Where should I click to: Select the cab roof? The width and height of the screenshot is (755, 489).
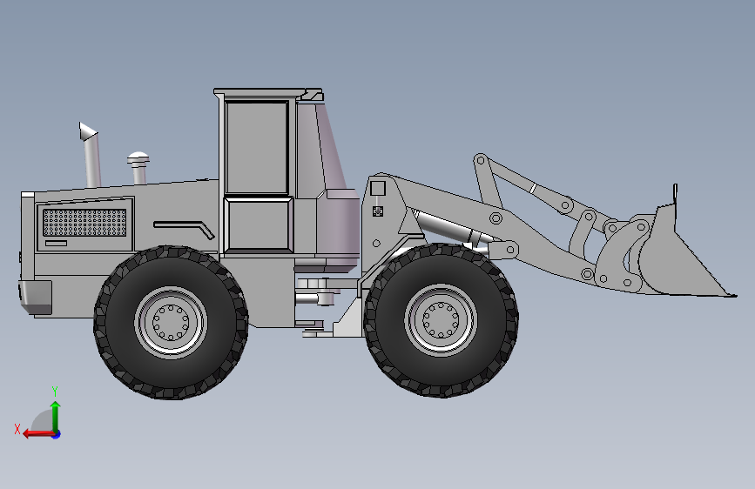tap(267, 93)
